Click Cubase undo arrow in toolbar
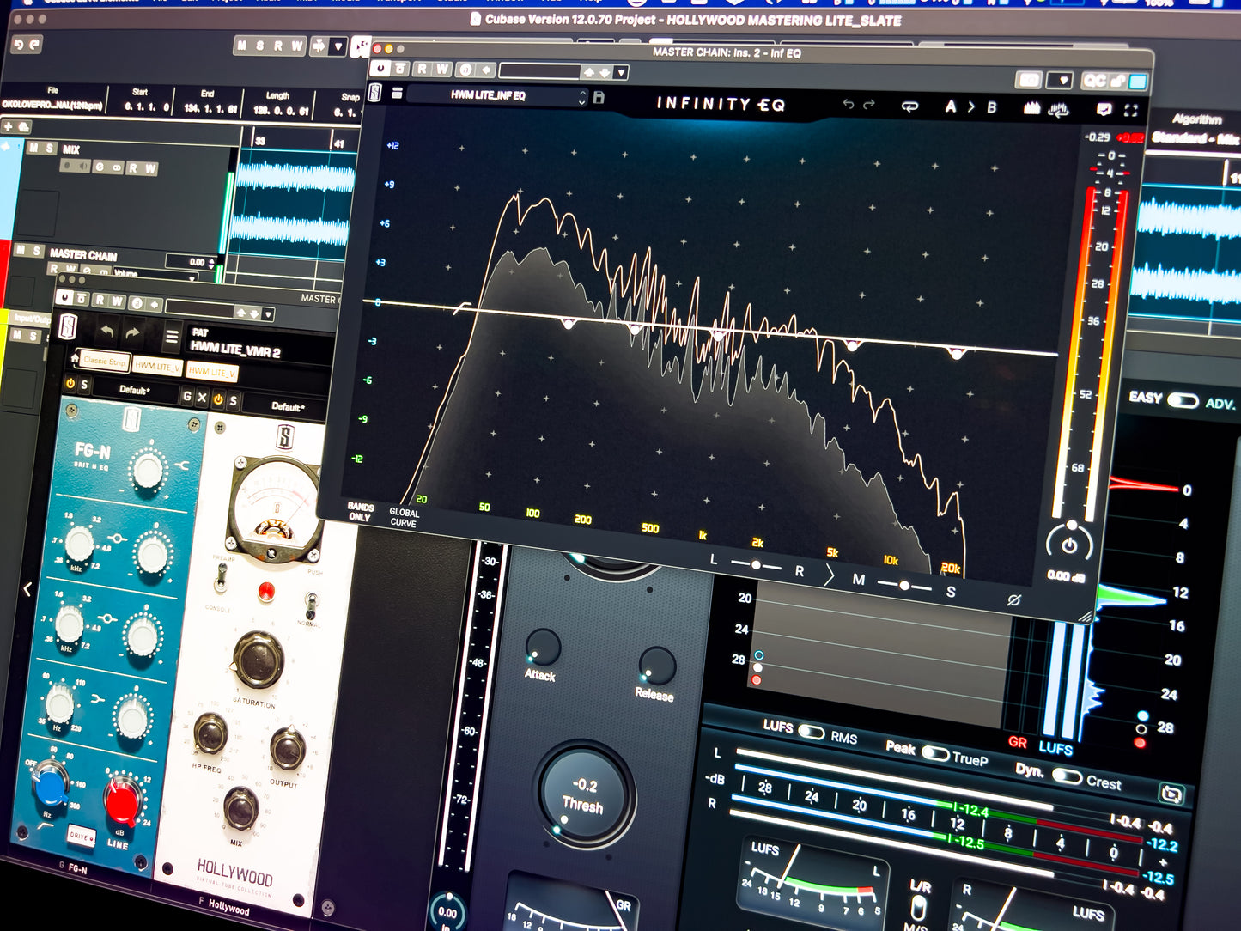This screenshot has height=931, width=1241. pos(18,46)
